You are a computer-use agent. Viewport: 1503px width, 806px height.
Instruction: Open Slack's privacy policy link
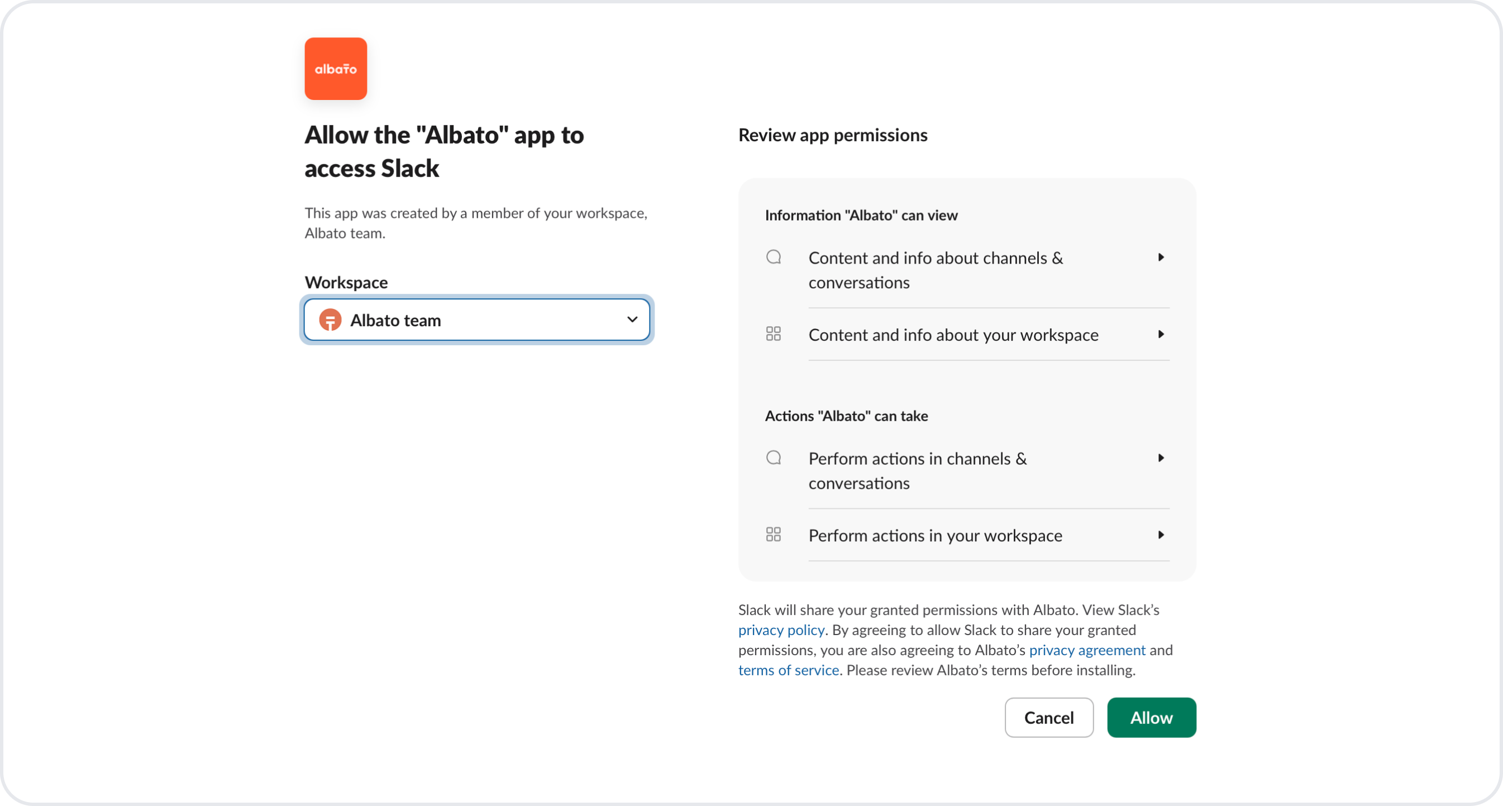pos(781,630)
